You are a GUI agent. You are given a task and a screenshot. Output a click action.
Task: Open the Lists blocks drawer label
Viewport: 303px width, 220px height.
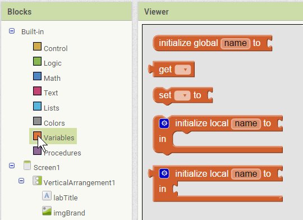click(52, 108)
